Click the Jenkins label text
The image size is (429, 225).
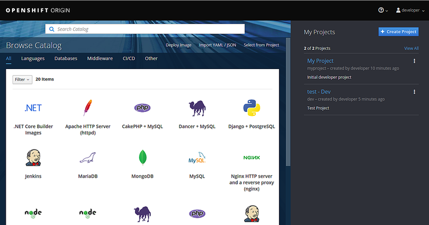coord(33,176)
